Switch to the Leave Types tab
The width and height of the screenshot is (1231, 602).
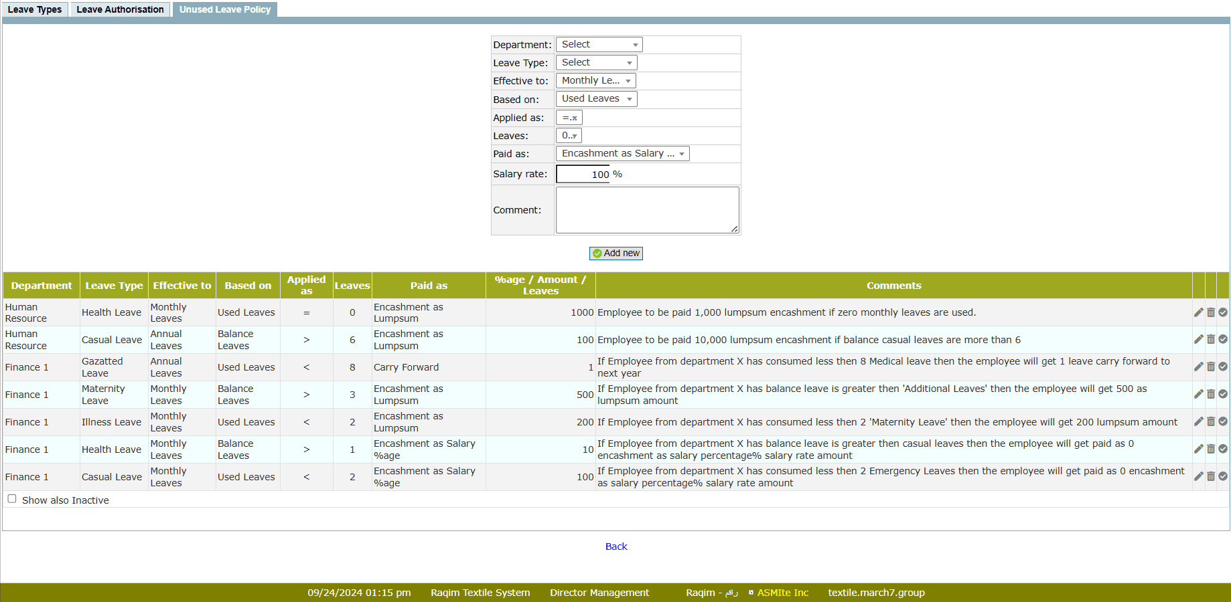coord(35,9)
